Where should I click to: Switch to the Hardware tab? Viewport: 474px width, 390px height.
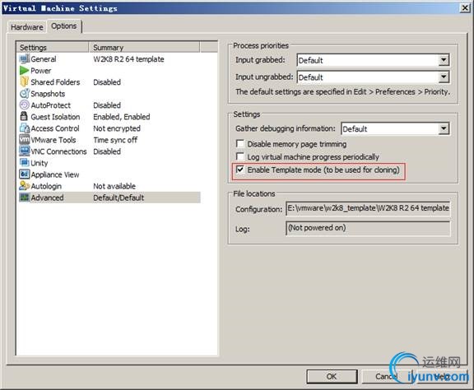click(27, 27)
